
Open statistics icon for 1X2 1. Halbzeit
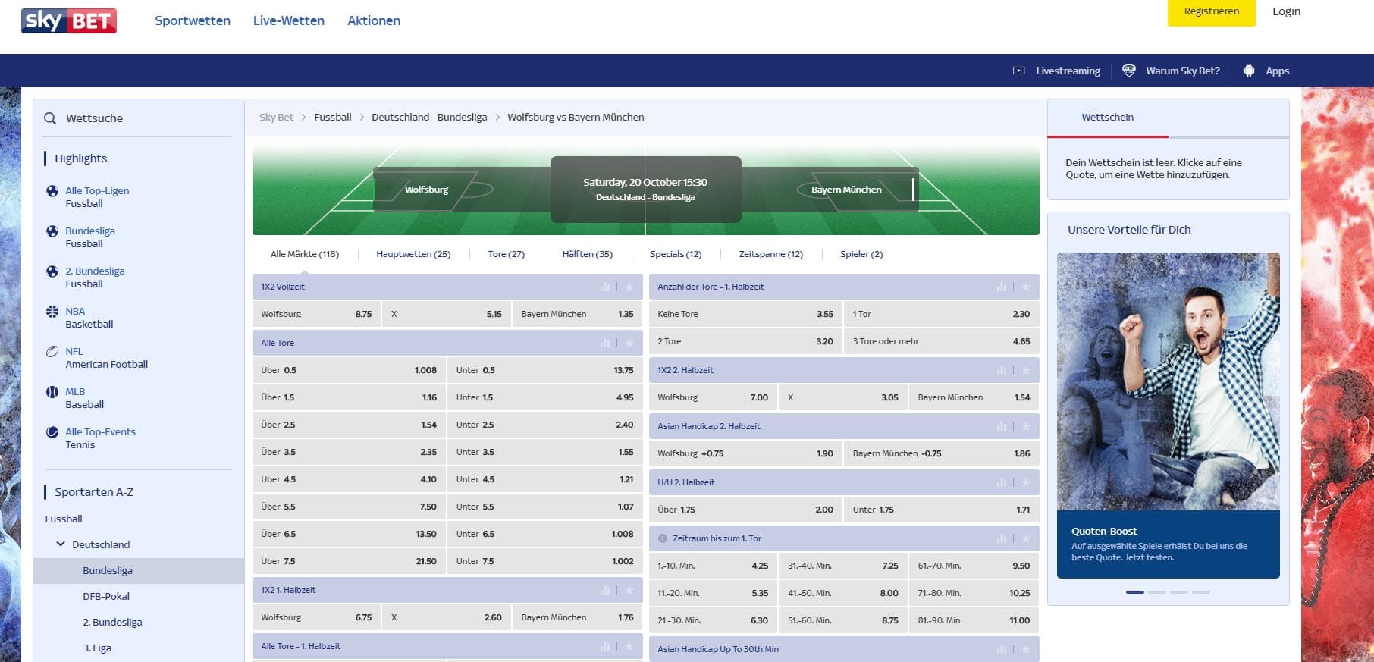click(x=605, y=590)
